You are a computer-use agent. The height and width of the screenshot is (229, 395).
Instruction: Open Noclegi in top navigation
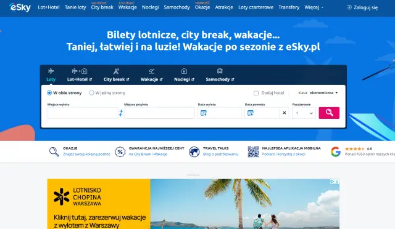point(151,7)
